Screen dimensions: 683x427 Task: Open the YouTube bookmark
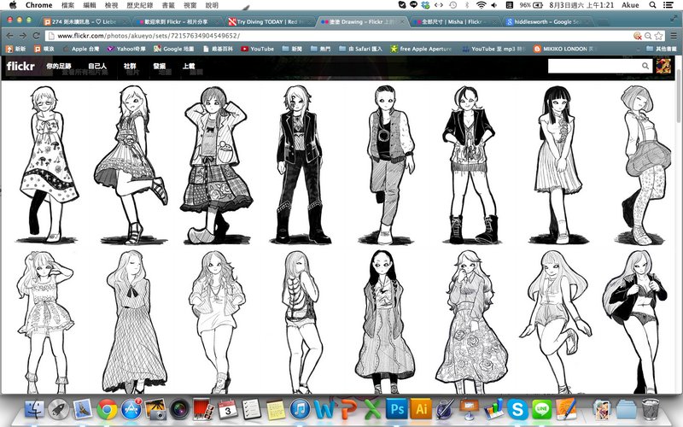pyautogui.click(x=258, y=49)
